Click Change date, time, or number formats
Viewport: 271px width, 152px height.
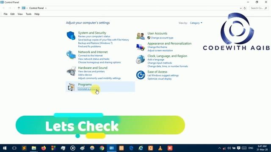click(168, 66)
